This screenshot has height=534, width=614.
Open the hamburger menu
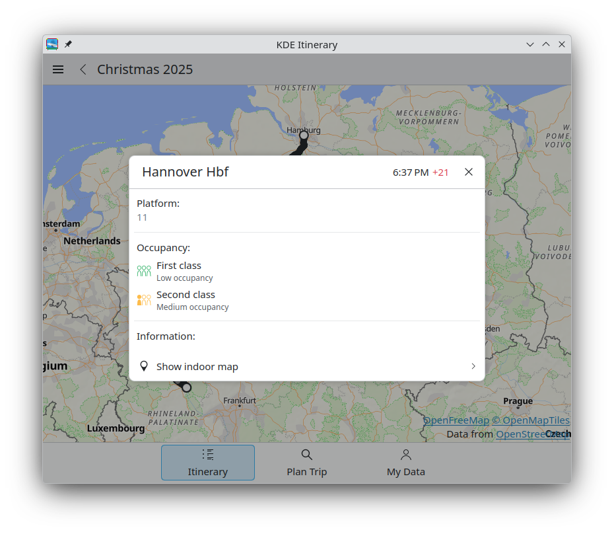tap(58, 69)
